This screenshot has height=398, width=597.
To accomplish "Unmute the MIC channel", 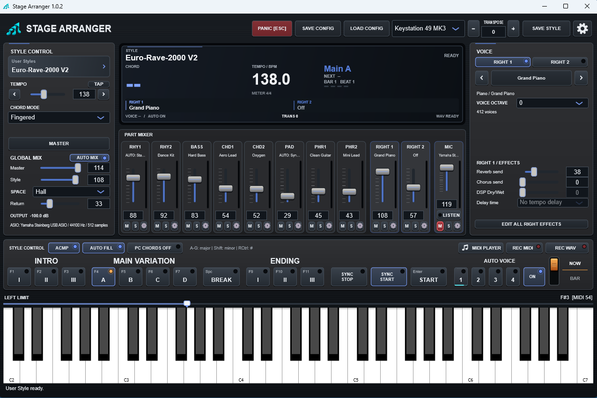I will click(x=440, y=226).
